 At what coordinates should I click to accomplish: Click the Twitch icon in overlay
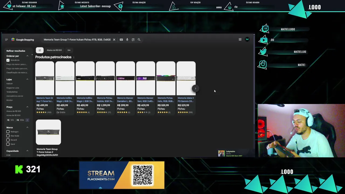265,29
